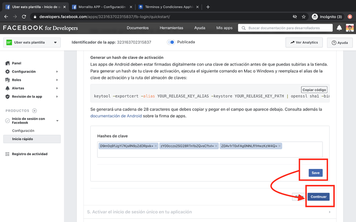Viewport: 356px width, 222px height.
Task: Click the Copiar código button
Action: [x=314, y=90]
